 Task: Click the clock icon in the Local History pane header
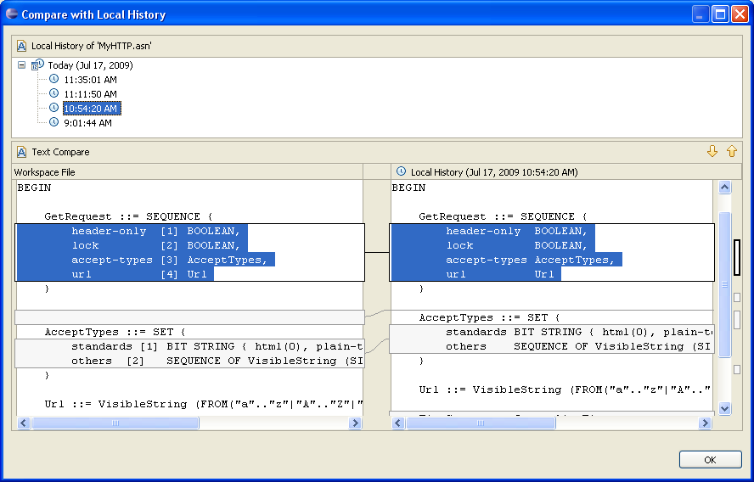pyautogui.click(x=401, y=172)
